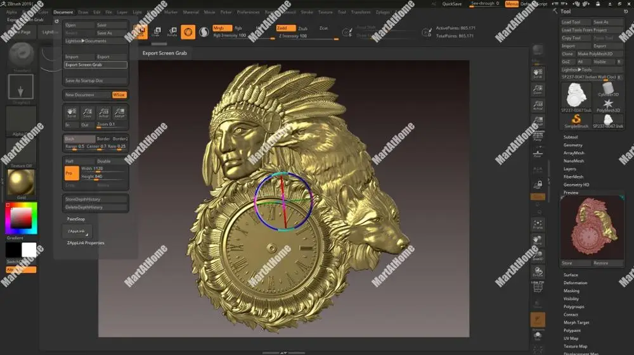Expand the ArrayMesh section
Viewport: 634px width, 355px height.
pos(574,153)
